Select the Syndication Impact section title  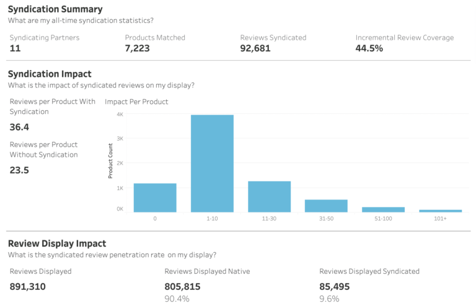(x=50, y=74)
